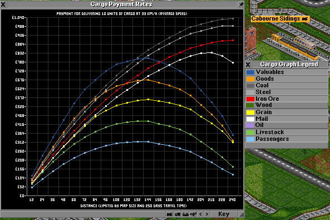Click the resize grip of graph window
Screen dimensions: 330x220
click(242, 214)
